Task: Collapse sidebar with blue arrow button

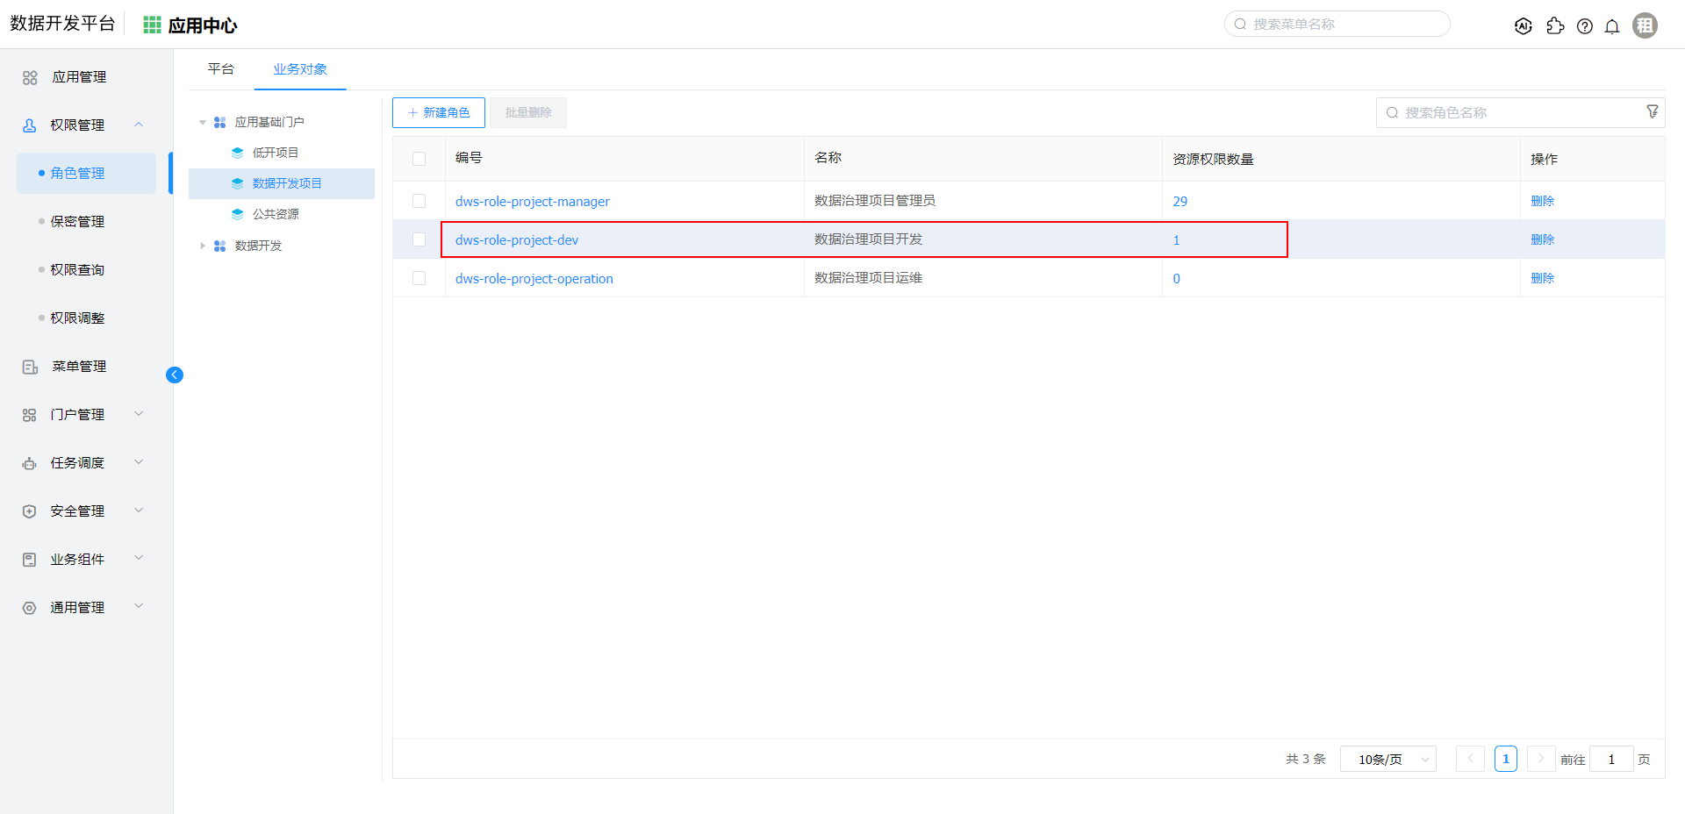Action: click(x=175, y=375)
